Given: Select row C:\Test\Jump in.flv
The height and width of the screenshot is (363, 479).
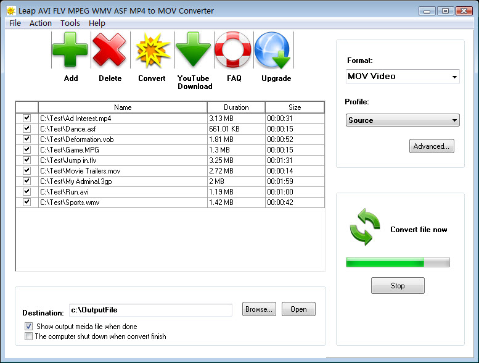Looking at the screenshot, I should [170, 161].
